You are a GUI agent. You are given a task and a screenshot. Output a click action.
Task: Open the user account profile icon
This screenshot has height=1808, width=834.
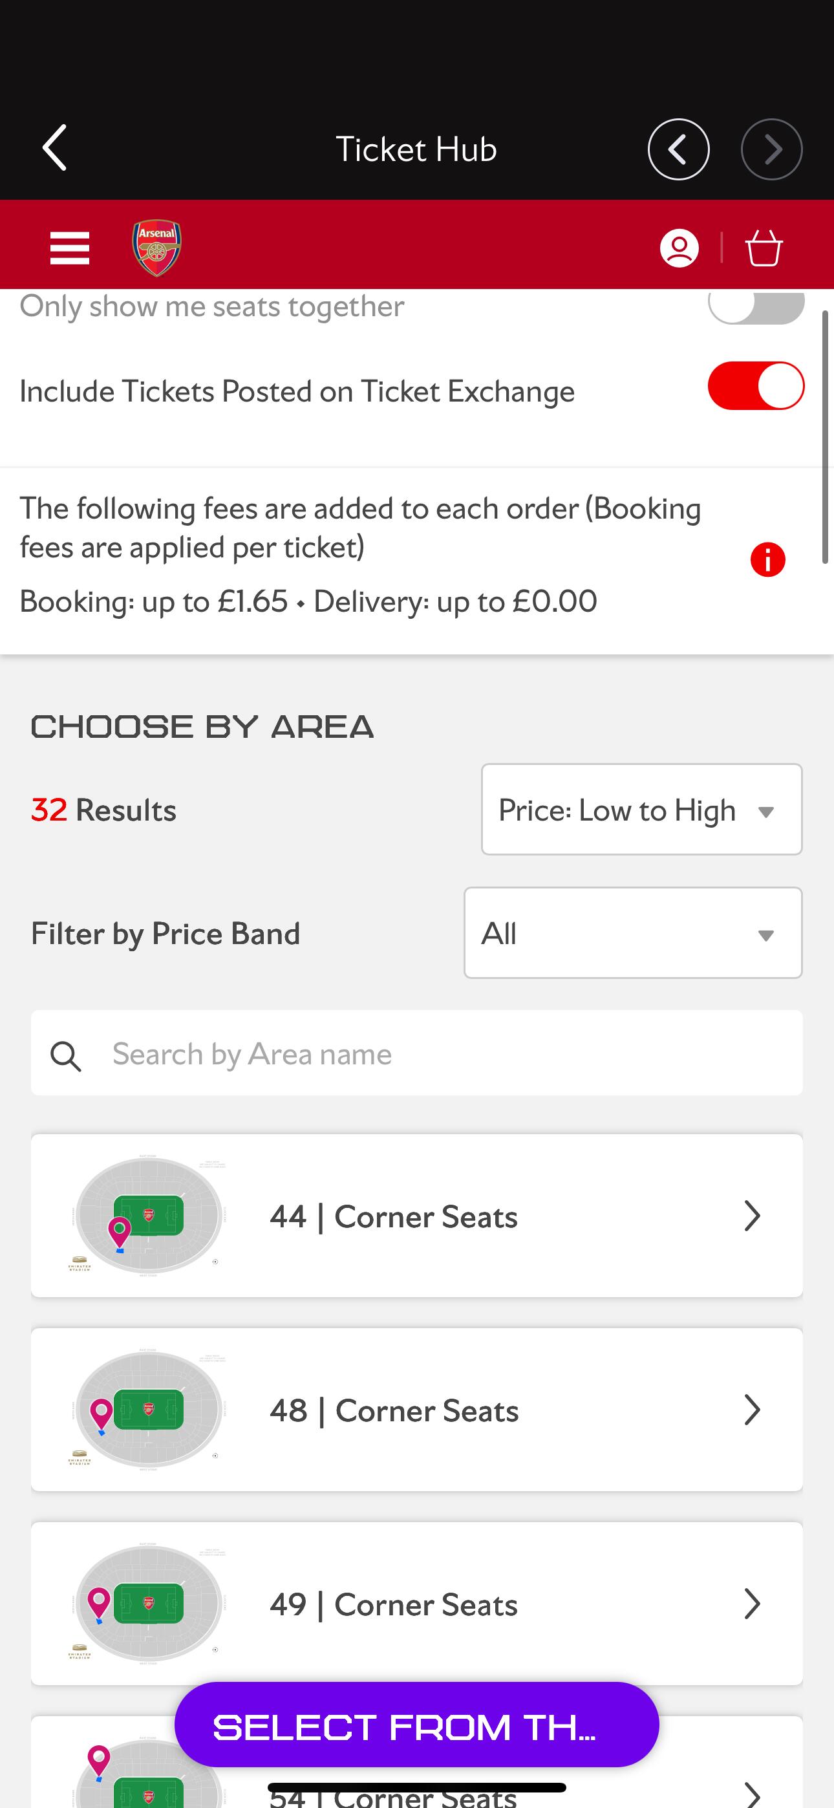(679, 248)
